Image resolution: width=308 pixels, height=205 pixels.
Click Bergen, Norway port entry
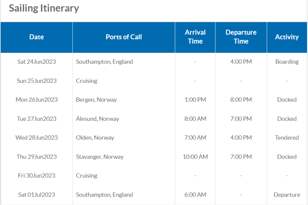coord(96,100)
